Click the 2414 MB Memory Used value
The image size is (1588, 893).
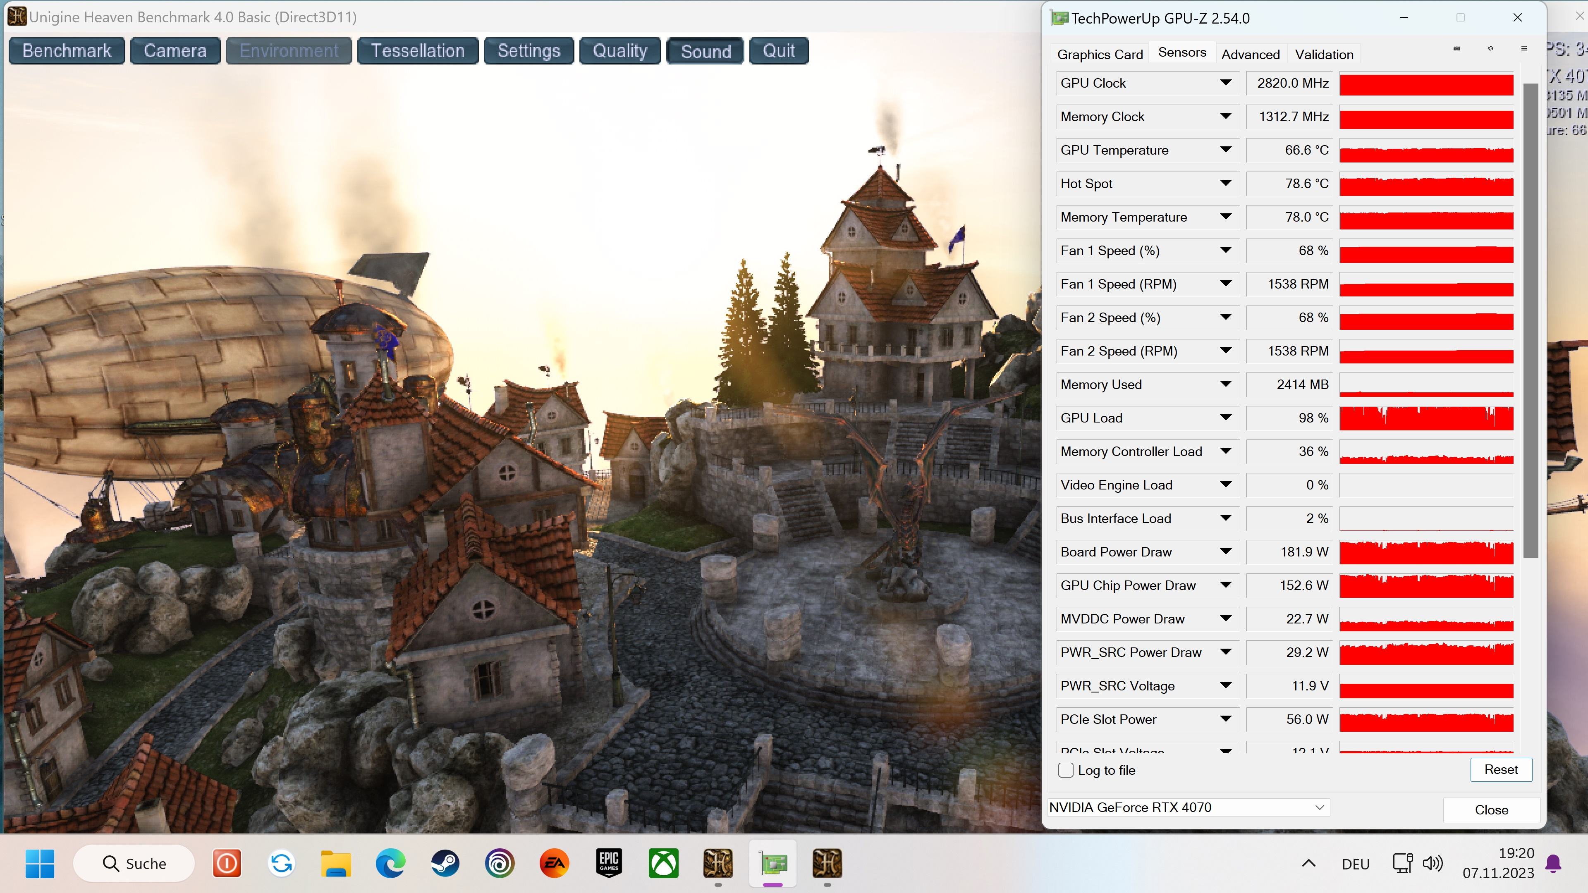pyautogui.click(x=1289, y=384)
